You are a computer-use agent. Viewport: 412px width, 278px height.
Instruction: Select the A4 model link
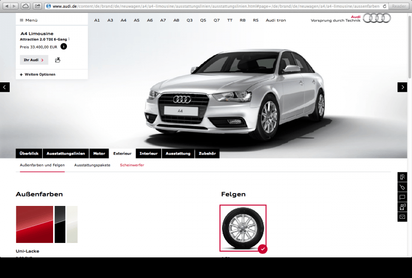124,20
